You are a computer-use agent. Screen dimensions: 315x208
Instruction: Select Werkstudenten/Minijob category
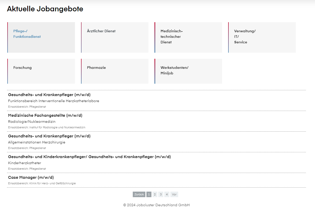(x=188, y=71)
